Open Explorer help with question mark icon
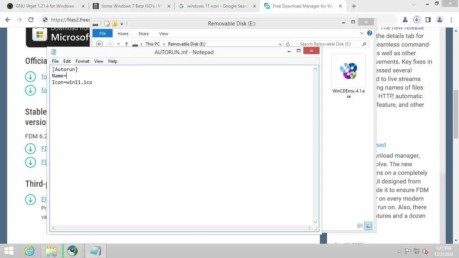459x258 pixels. point(370,33)
